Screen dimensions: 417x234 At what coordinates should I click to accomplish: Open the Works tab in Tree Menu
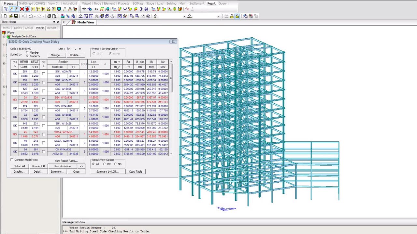click(x=40, y=28)
